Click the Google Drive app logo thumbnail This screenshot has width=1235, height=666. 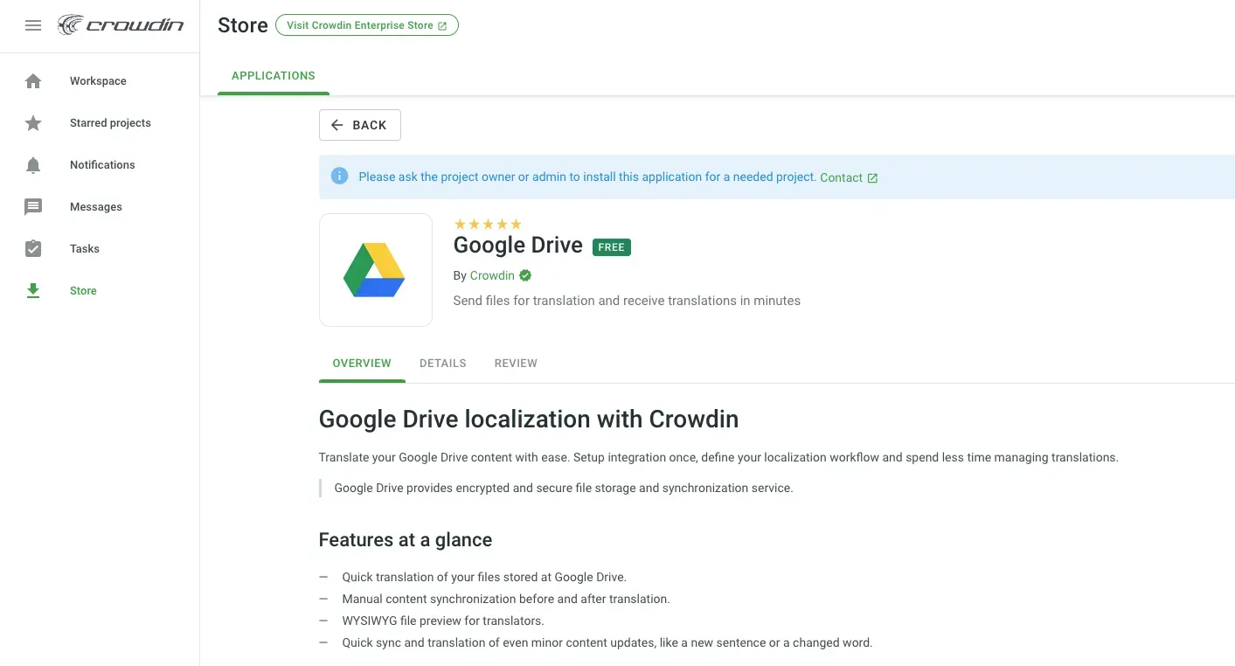(x=376, y=269)
